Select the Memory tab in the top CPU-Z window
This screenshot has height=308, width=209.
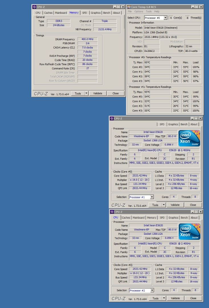(74, 13)
